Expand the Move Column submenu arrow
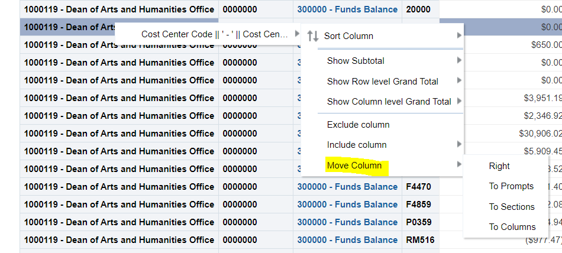 tap(459, 165)
